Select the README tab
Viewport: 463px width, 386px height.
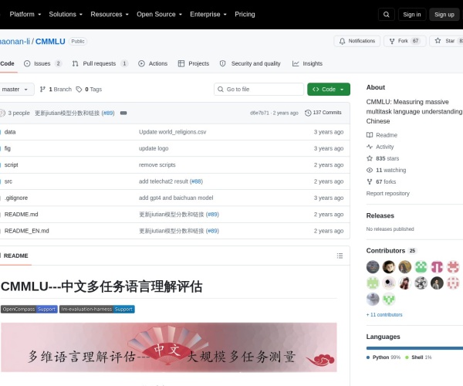15,256
